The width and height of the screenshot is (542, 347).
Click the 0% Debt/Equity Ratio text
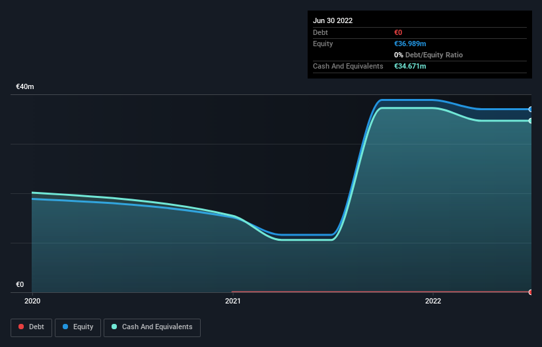tap(428, 55)
